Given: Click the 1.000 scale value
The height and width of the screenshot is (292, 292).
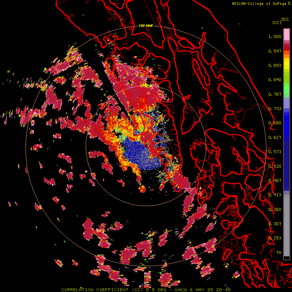Looking at the screenshot, I should point(275,36).
